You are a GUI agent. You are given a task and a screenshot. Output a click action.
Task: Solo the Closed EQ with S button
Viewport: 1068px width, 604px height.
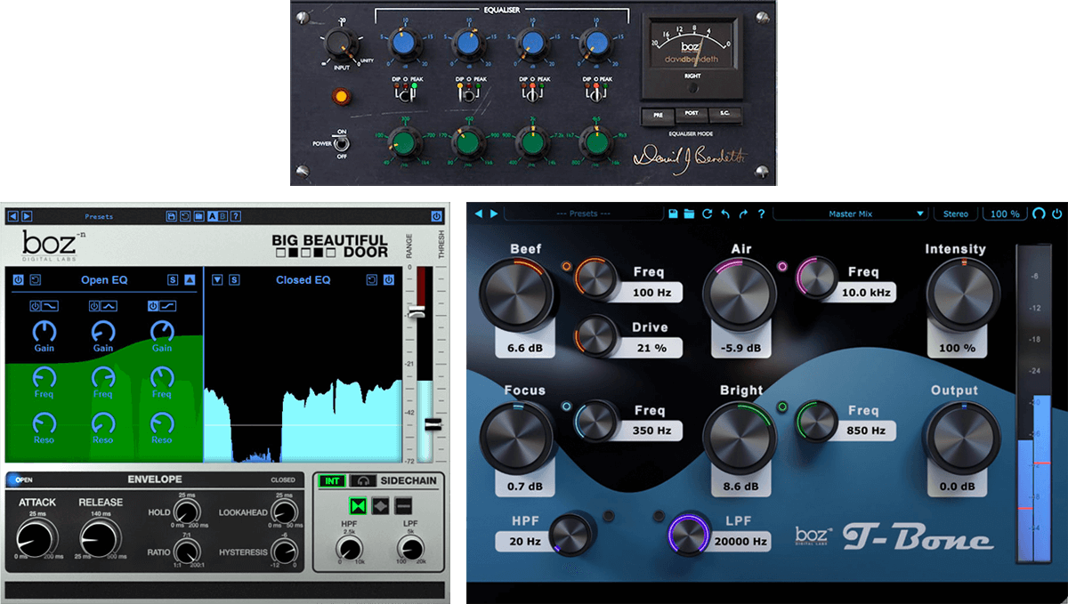pyautogui.click(x=234, y=280)
